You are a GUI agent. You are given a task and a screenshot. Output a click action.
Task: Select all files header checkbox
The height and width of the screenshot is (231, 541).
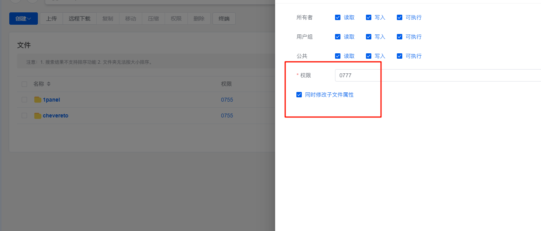24,84
